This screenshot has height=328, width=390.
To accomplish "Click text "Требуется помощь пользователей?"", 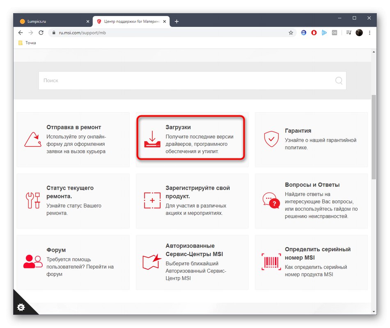I will click(x=69, y=263).
